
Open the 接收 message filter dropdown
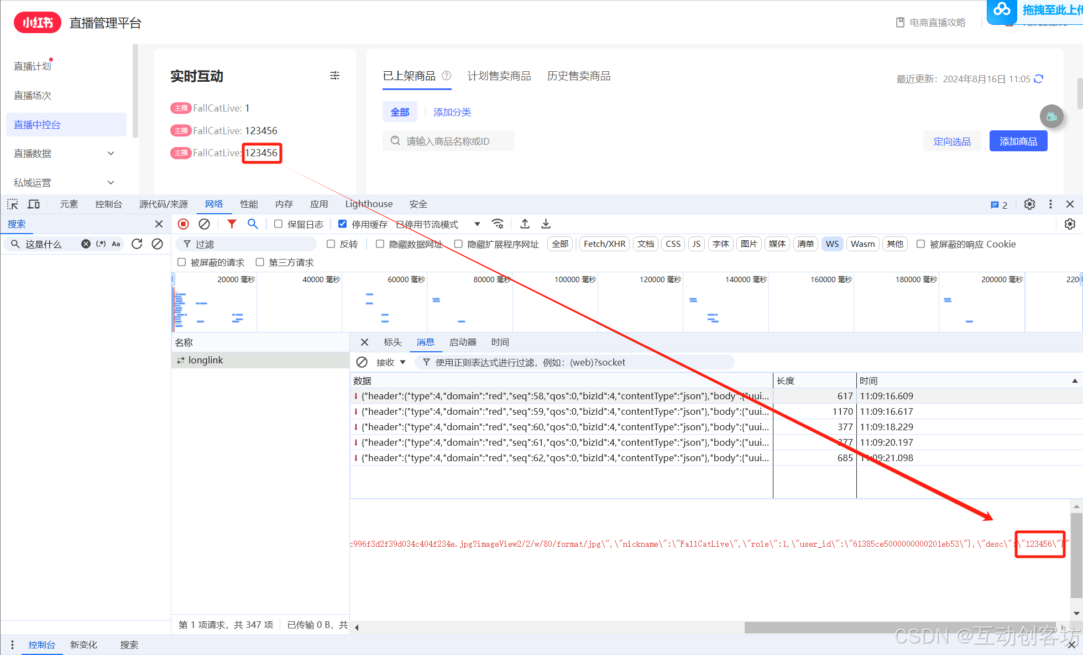click(391, 362)
